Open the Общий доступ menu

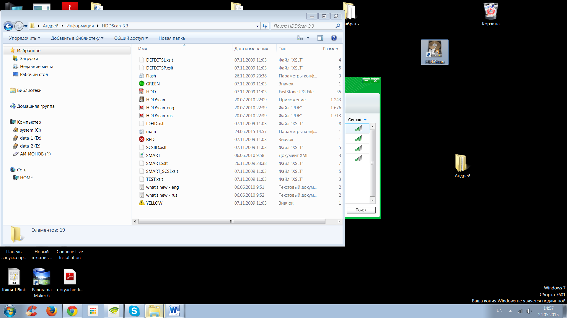[x=131, y=38]
